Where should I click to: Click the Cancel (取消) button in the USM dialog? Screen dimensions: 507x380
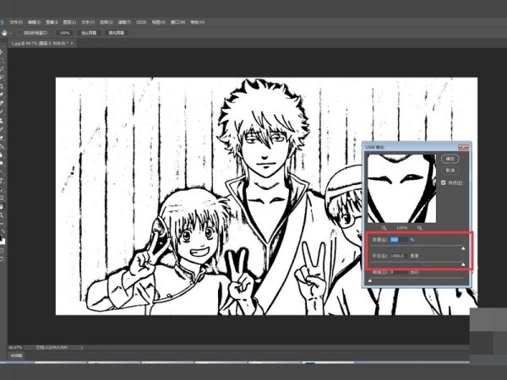(x=450, y=170)
